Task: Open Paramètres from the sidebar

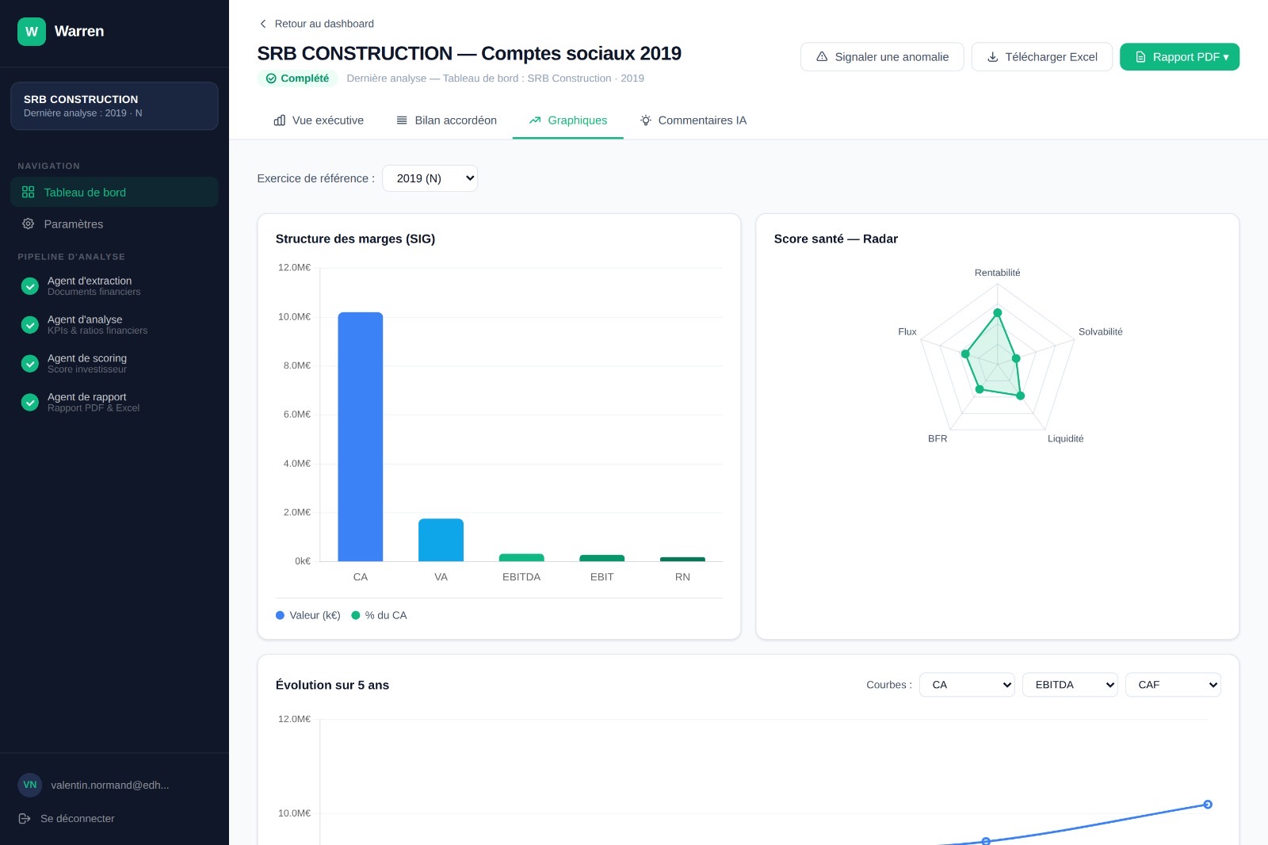Action: coord(114,224)
